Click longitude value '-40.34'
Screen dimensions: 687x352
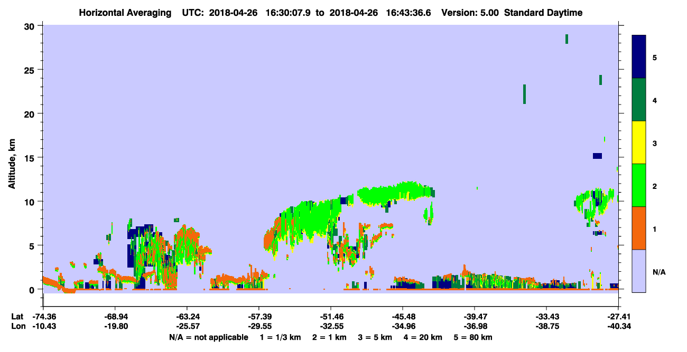tap(618, 326)
